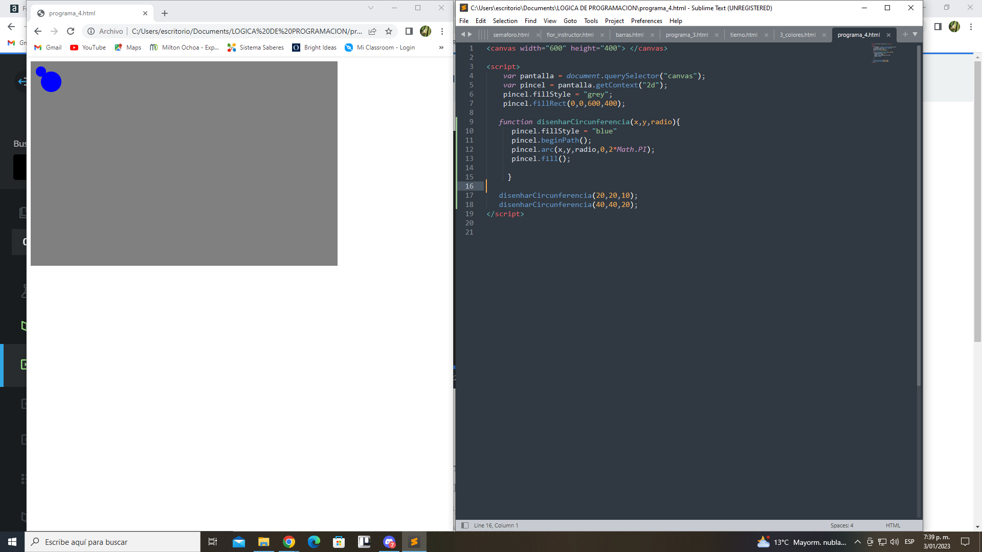
Task: Open Chrome side panel
Action: [409, 31]
